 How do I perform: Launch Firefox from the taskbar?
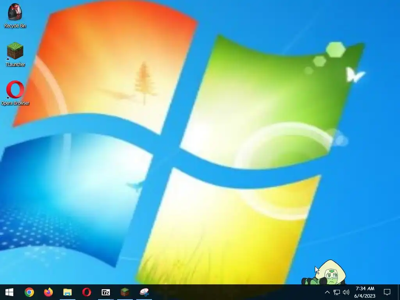48,292
